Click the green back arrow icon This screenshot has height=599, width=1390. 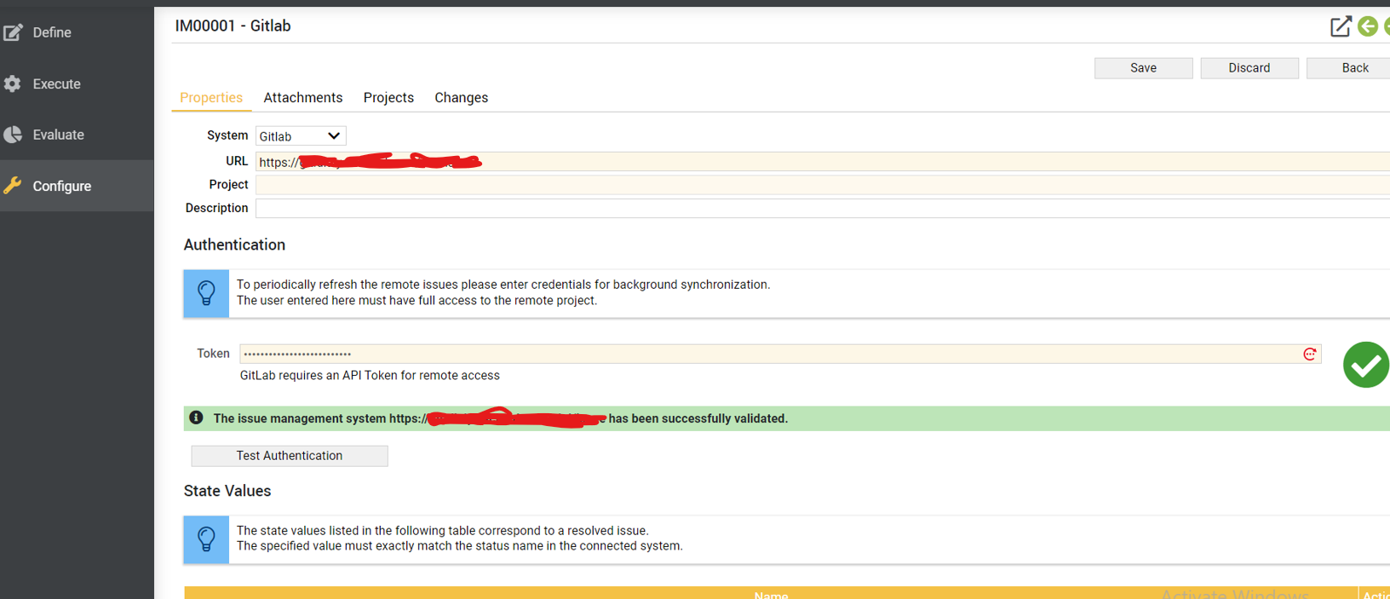(x=1368, y=26)
